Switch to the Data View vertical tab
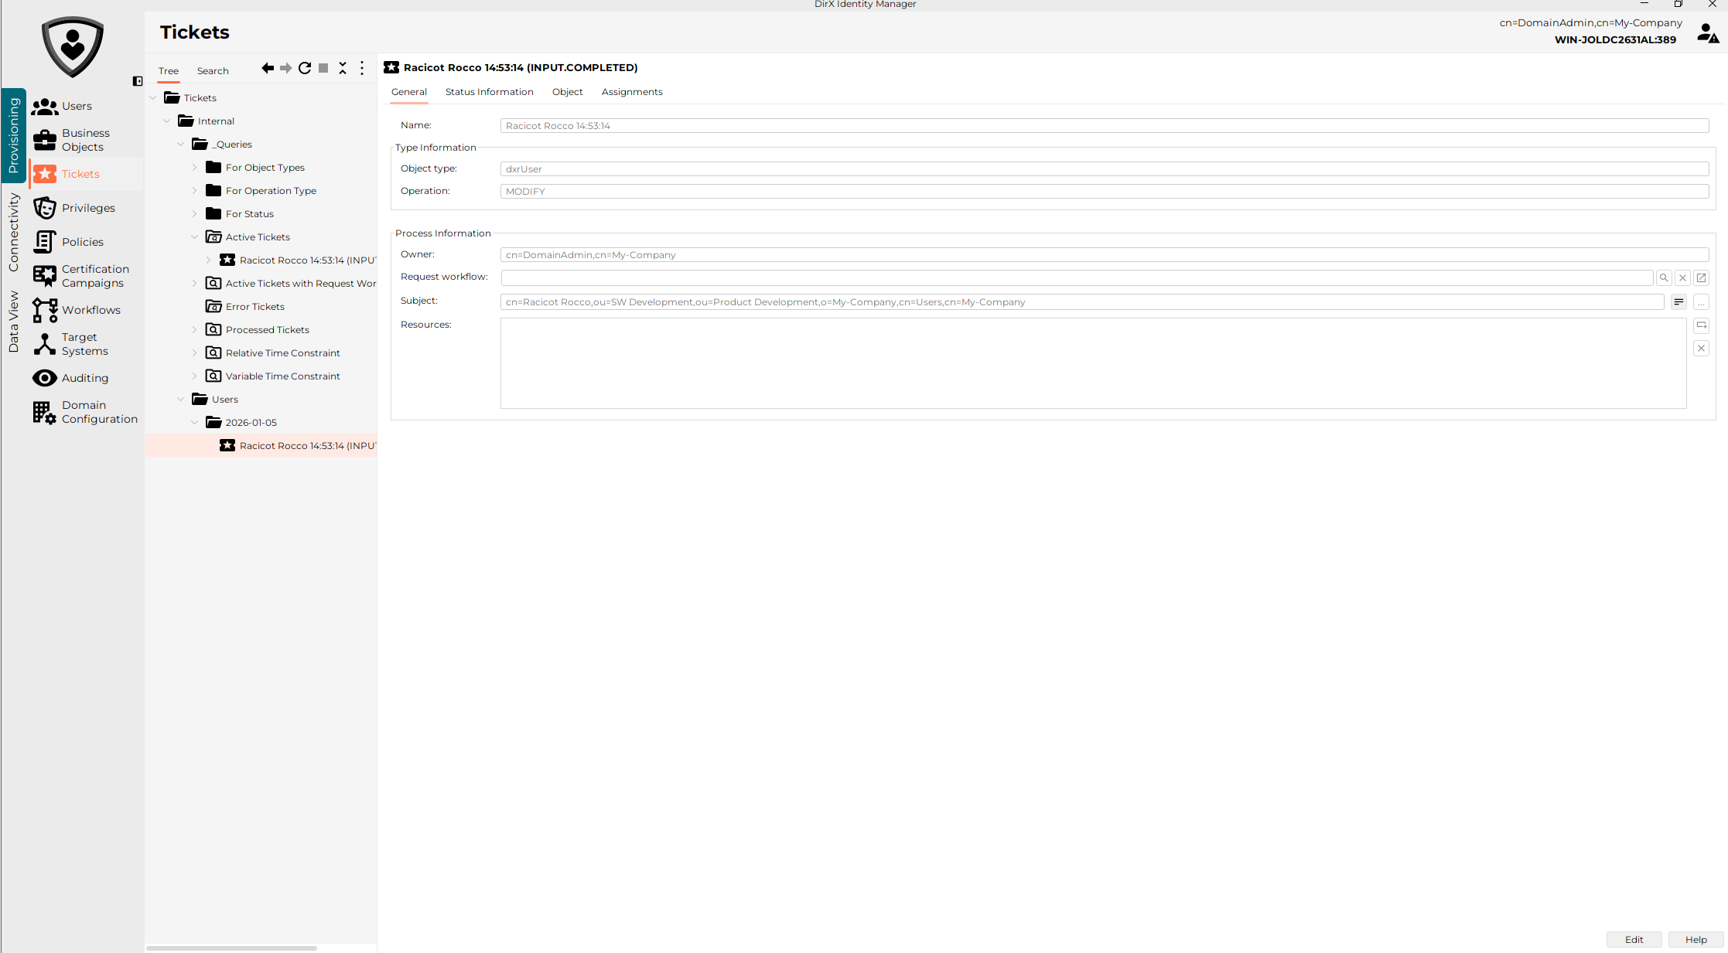This screenshot has width=1728, height=953. (13, 322)
